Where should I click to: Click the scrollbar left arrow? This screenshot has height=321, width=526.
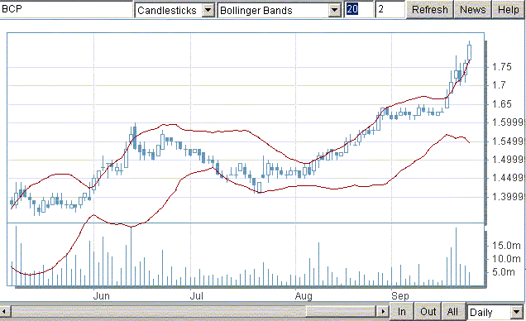tap(5, 312)
